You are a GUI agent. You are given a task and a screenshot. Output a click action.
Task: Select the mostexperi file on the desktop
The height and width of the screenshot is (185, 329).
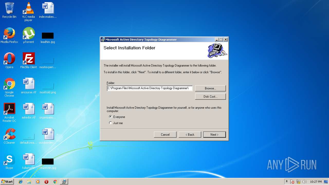[48, 63]
